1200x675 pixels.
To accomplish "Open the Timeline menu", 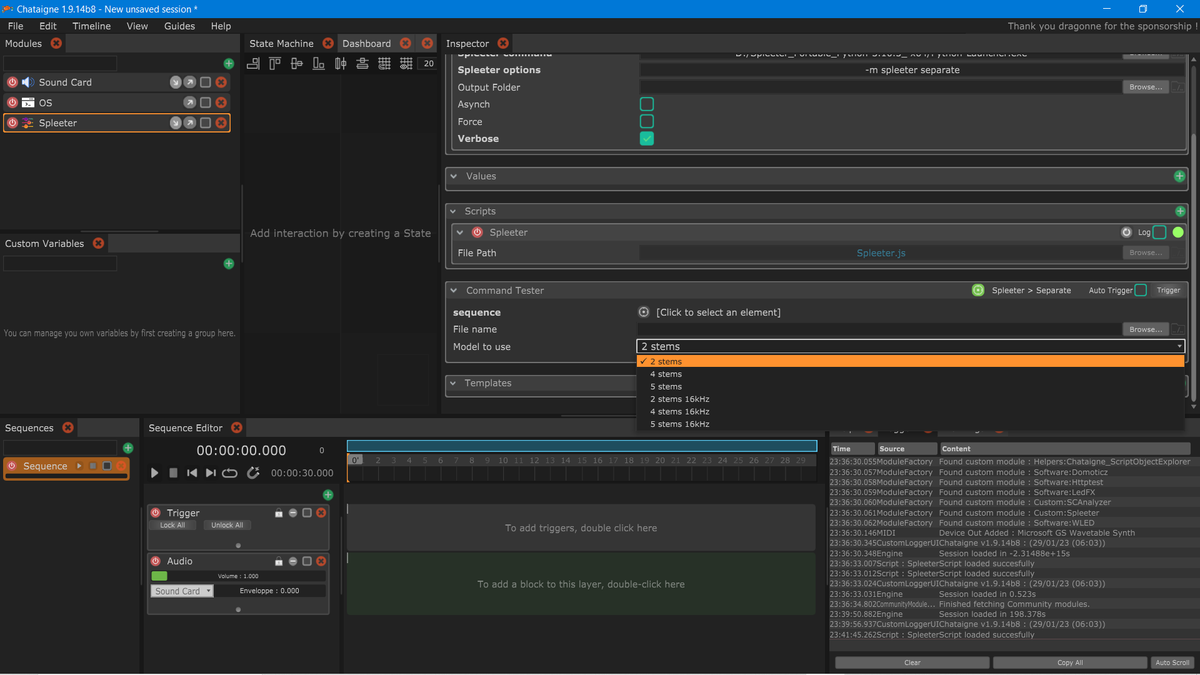I will [x=91, y=26].
